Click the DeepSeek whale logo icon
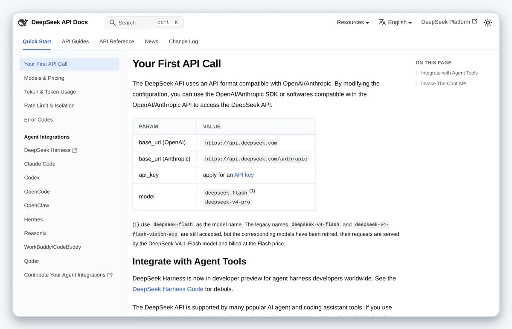 pyautogui.click(x=23, y=23)
